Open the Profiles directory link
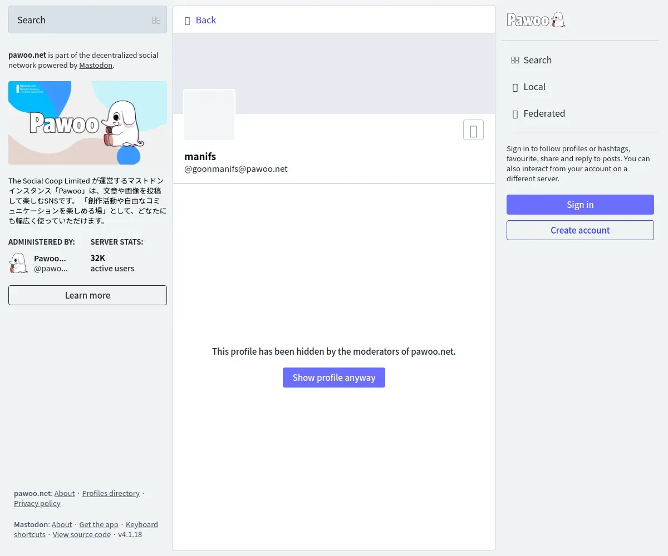Screen dimensions: 668x556 [111, 493]
